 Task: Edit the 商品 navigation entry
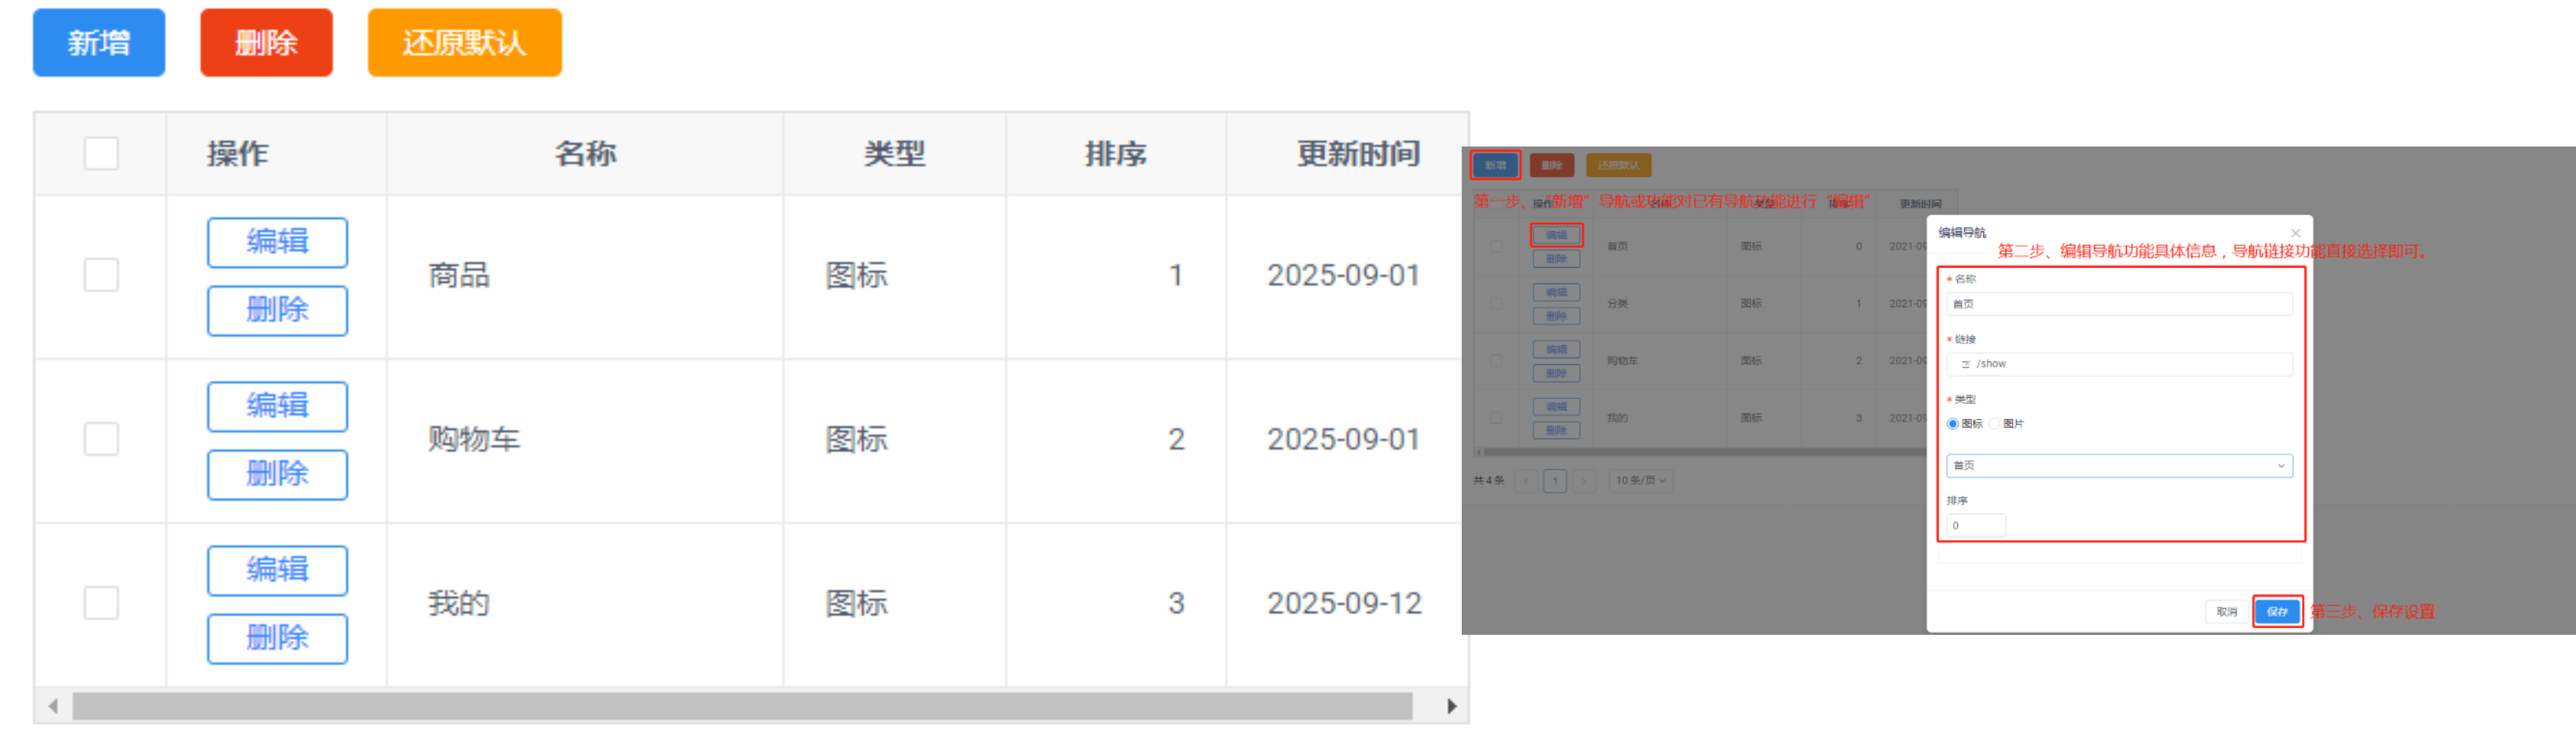click(x=277, y=243)
